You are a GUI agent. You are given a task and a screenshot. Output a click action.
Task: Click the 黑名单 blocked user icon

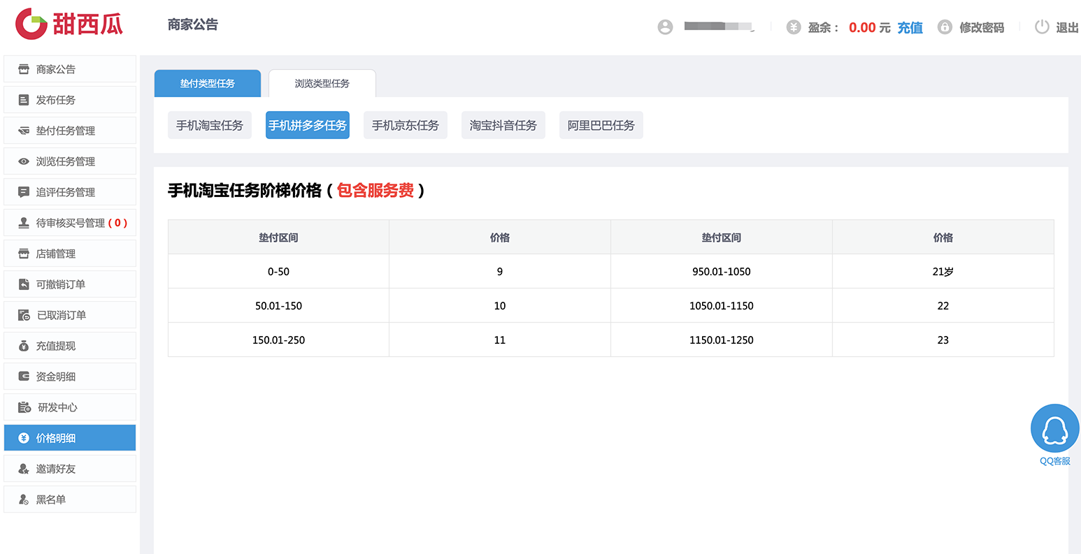(24, 500)
